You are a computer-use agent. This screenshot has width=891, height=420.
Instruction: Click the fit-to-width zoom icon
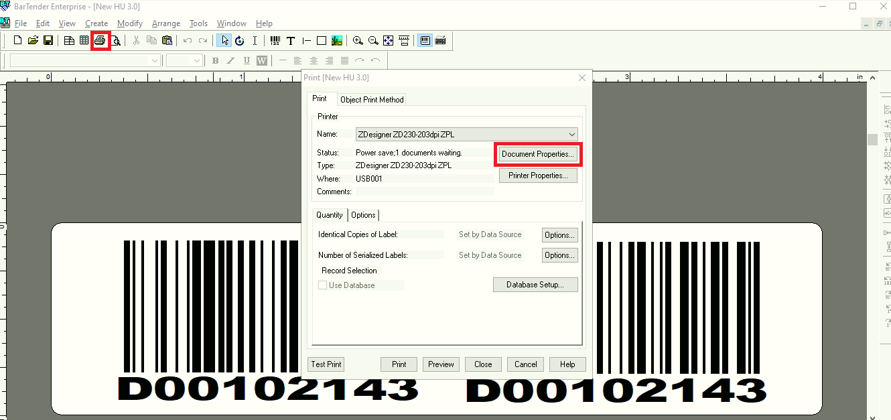pos(404,41)
